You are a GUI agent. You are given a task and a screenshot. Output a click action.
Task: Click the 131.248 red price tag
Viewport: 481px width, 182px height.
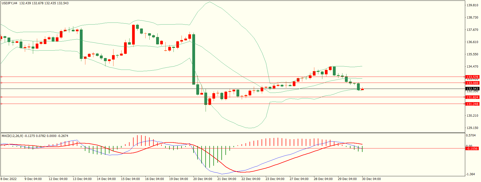[472, 104]
